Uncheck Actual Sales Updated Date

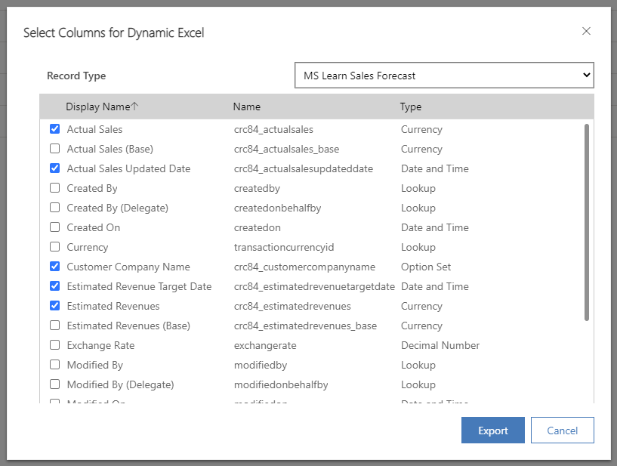pos(54,168)
